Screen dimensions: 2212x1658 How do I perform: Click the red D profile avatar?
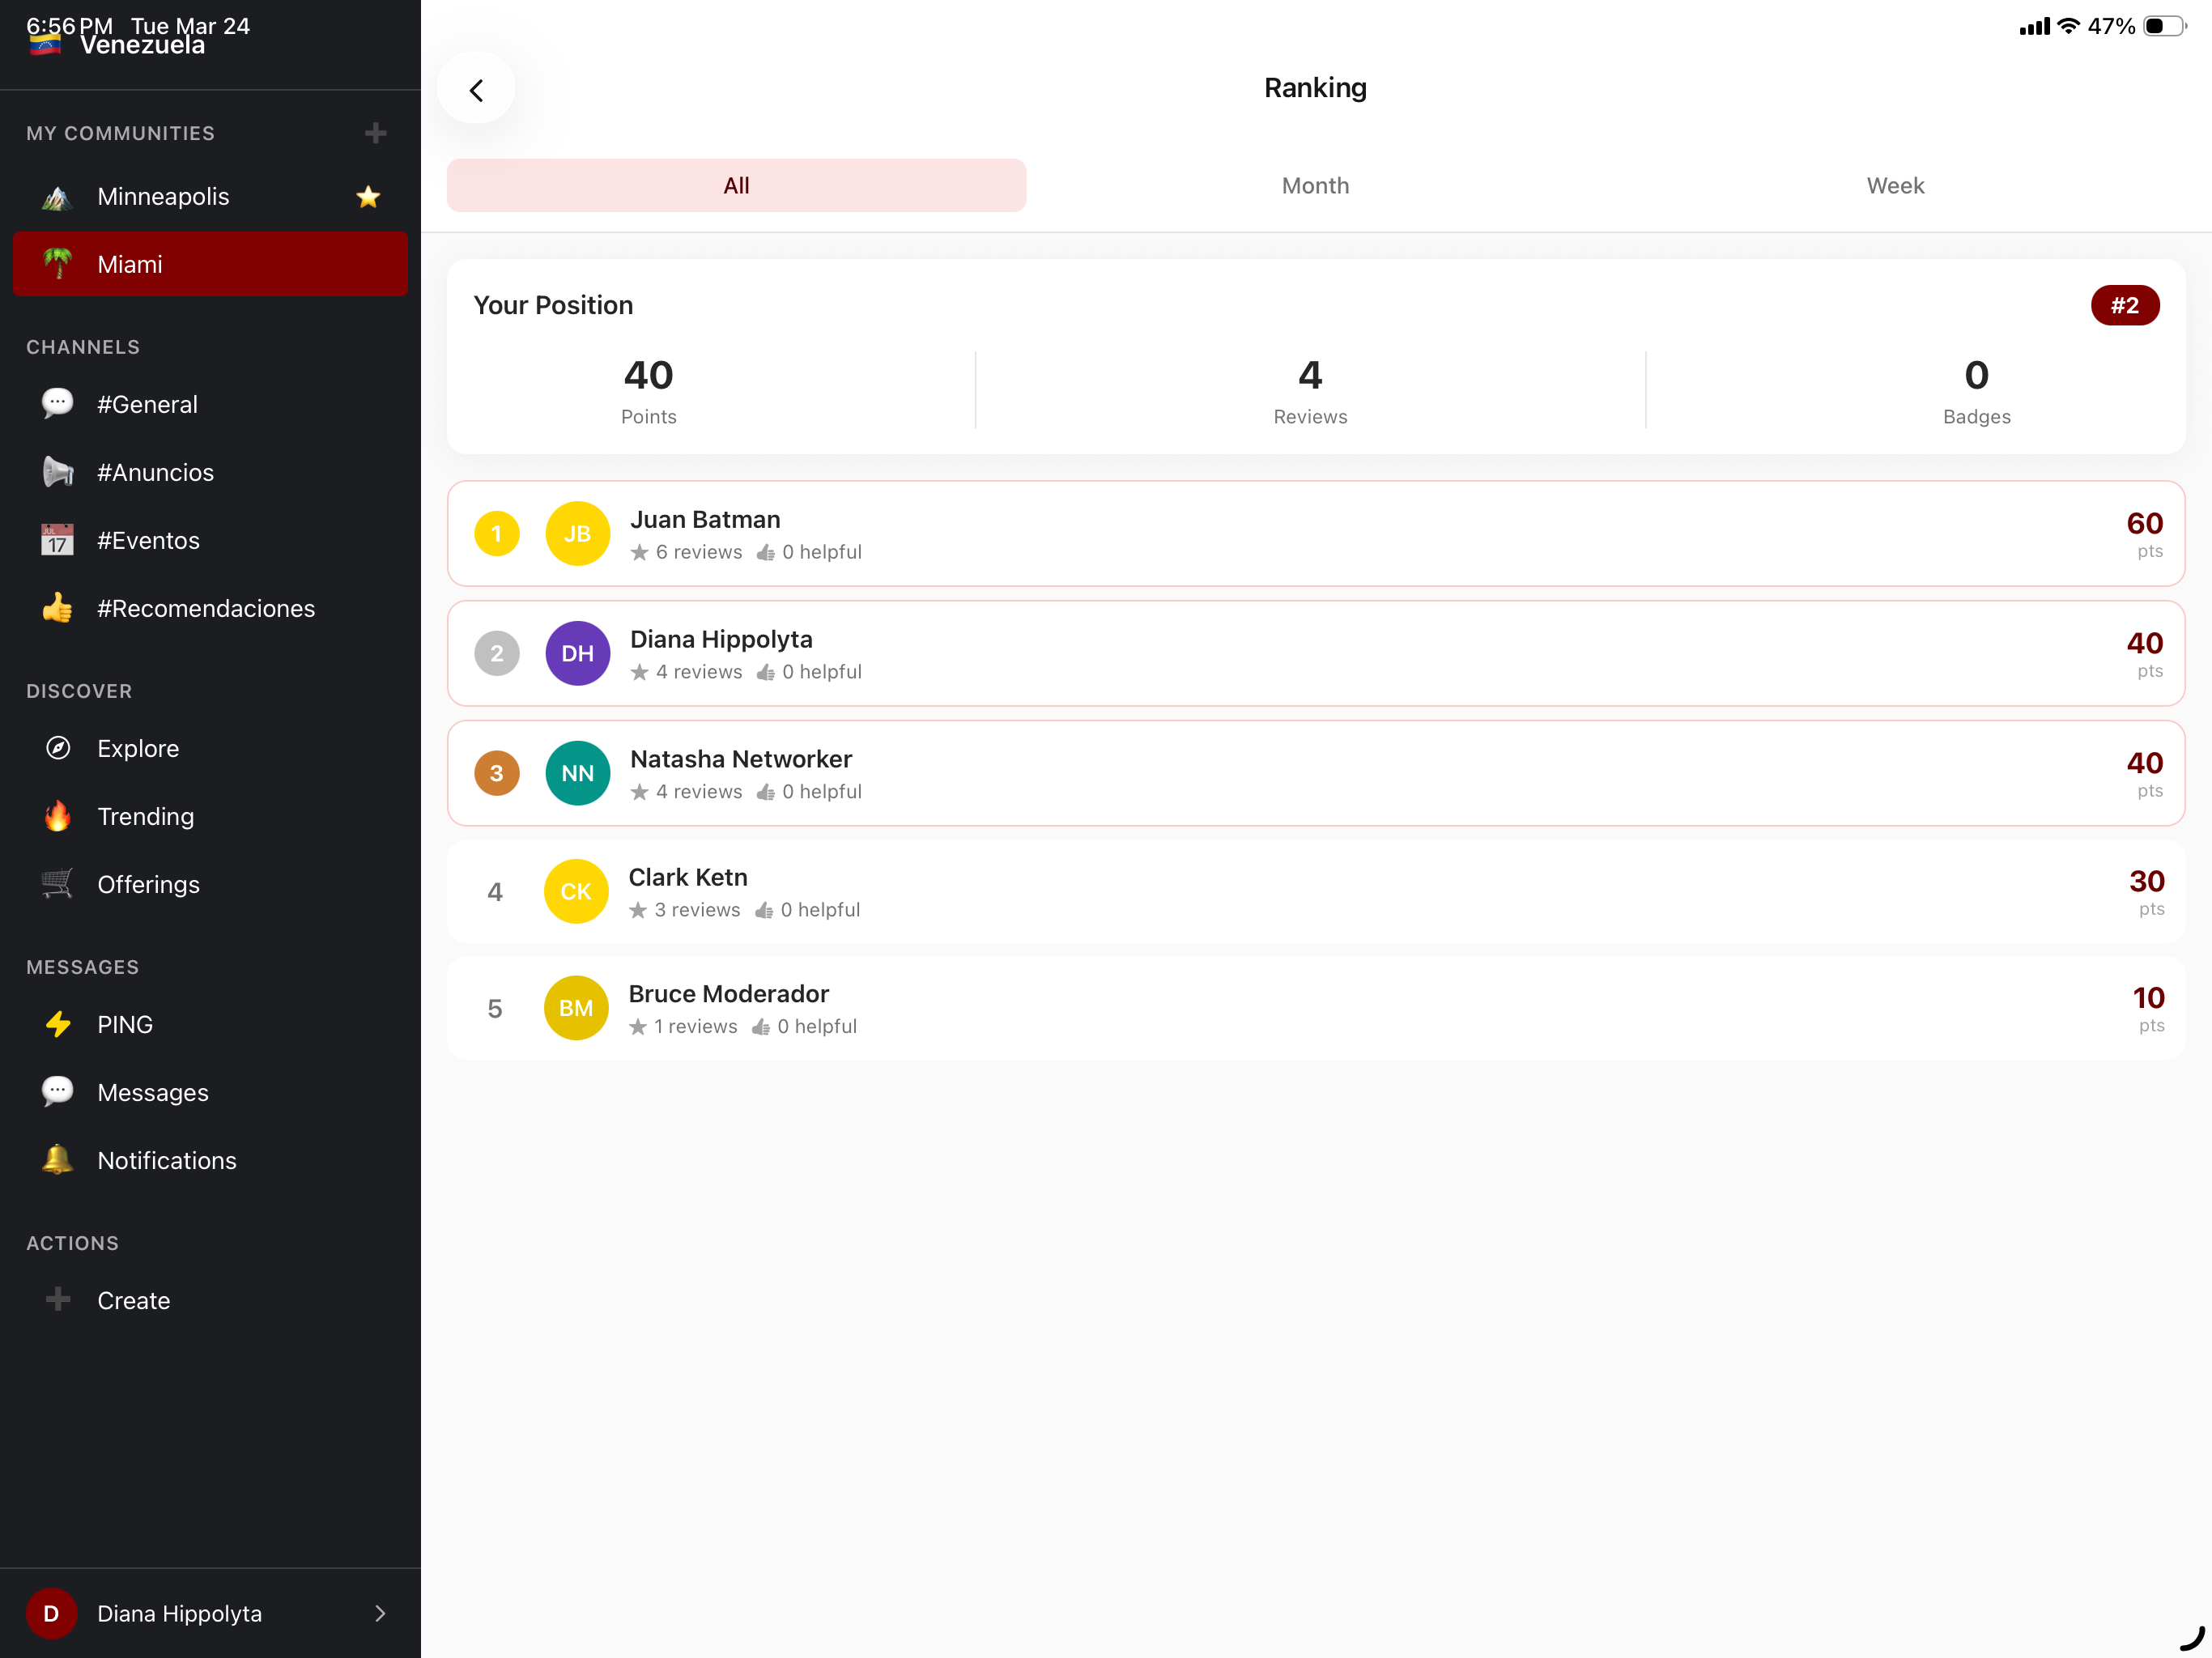click(51, 1613)
